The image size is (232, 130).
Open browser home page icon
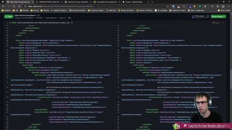click(19, 6)
